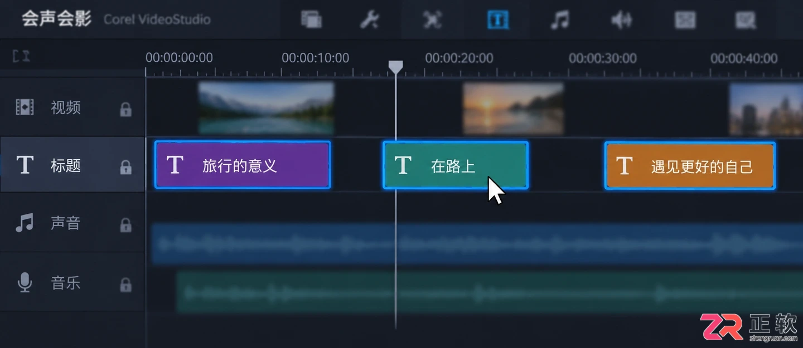Open the tools wrench icon
The height and width of the screenshot is (348, 803).
(x=369, y=20)
